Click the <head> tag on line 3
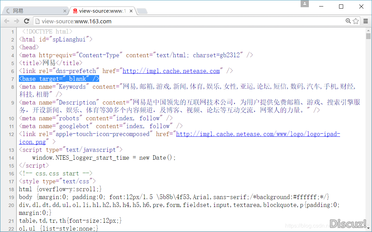 pyautogui.click(x=29, y=47)
